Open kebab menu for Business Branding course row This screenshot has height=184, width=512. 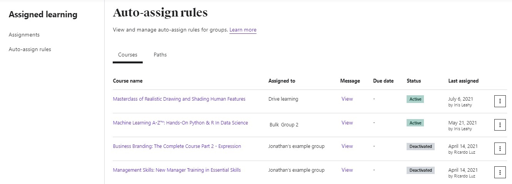click(x=500, y=149)
